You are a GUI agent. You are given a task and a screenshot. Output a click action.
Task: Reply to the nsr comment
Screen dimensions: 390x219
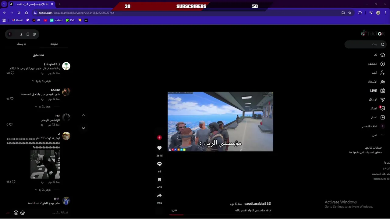click(x=42, y=125)
